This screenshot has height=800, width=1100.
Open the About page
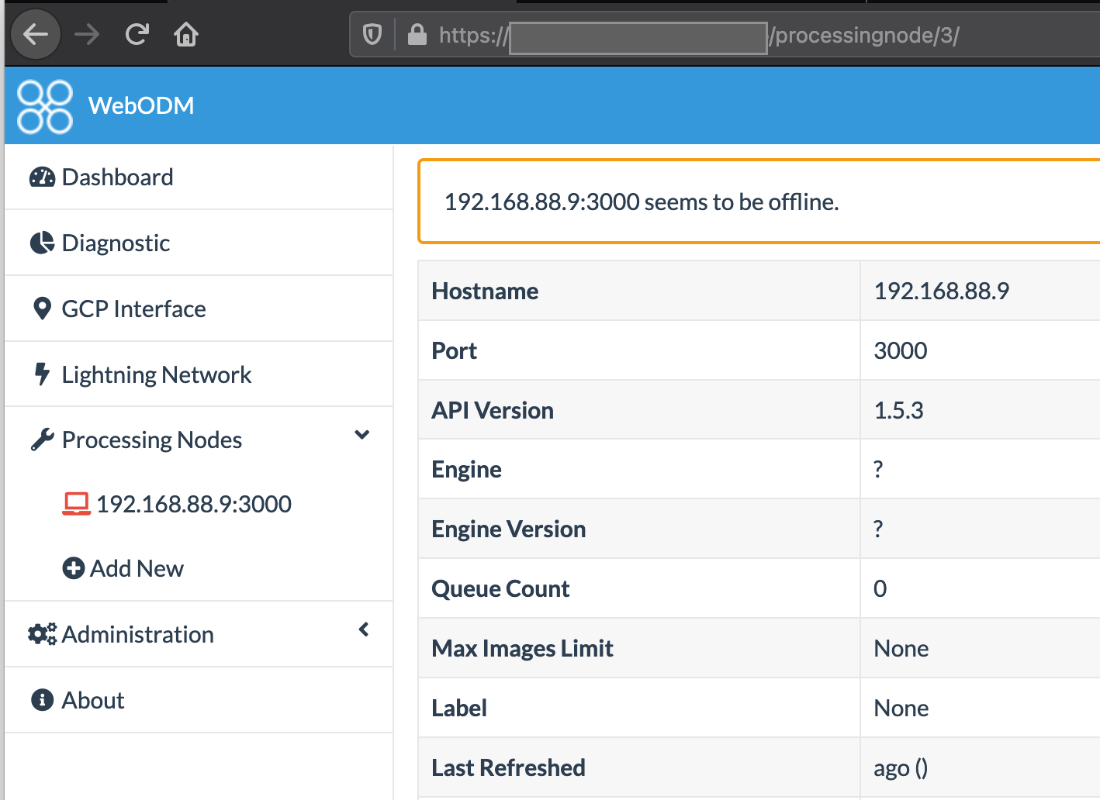pyautogui.click(x=92, y=699)
